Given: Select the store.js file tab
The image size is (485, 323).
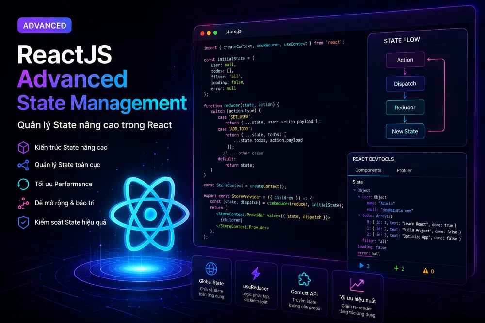Looking at the screenshot, I should click(x=233, y=31).
